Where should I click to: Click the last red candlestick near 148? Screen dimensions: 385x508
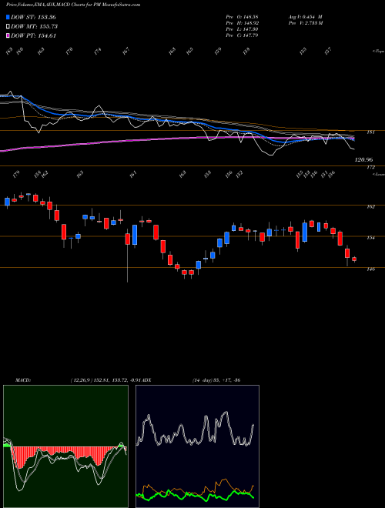(354, 259)
